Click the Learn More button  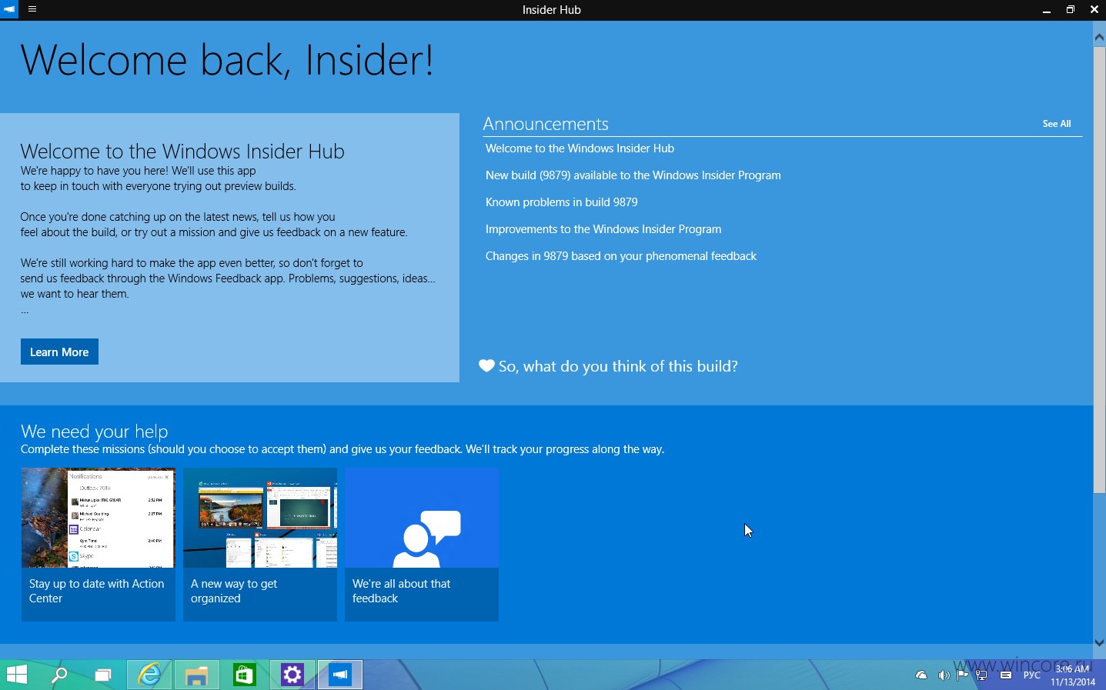click(59, 352)
